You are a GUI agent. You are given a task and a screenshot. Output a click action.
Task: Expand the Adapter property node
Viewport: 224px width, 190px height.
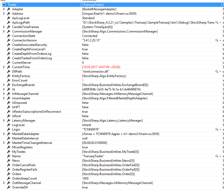4,9
